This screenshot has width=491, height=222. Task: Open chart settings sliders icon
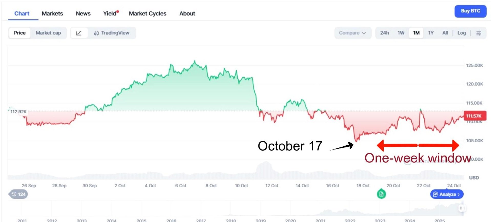point(478,33)
